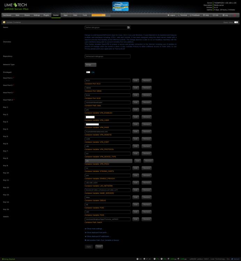Click the Name input field

click(x=107, y=27)
